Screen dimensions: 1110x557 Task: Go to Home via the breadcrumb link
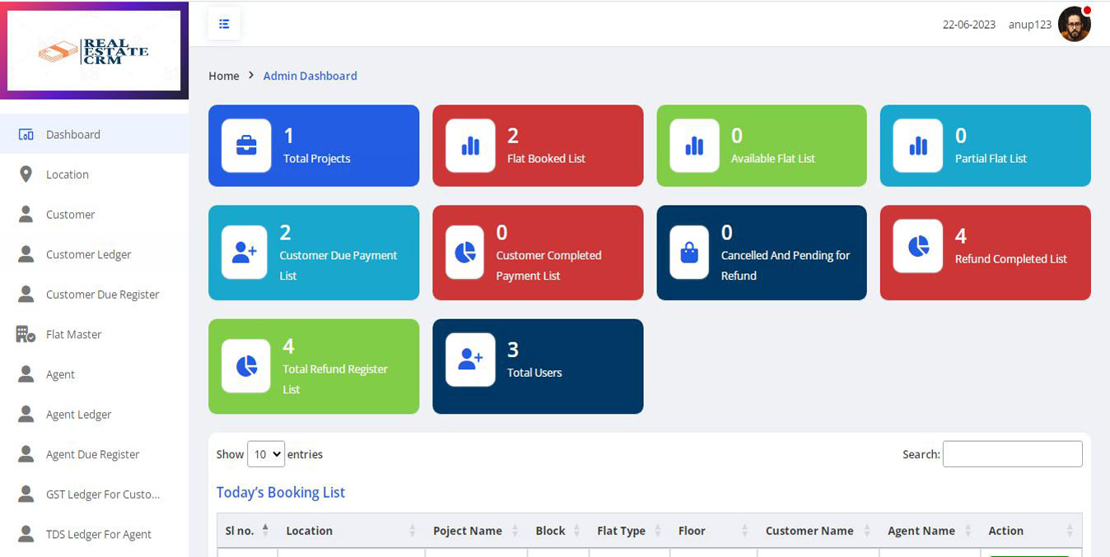pyautogui.click(x=223, y=76)
